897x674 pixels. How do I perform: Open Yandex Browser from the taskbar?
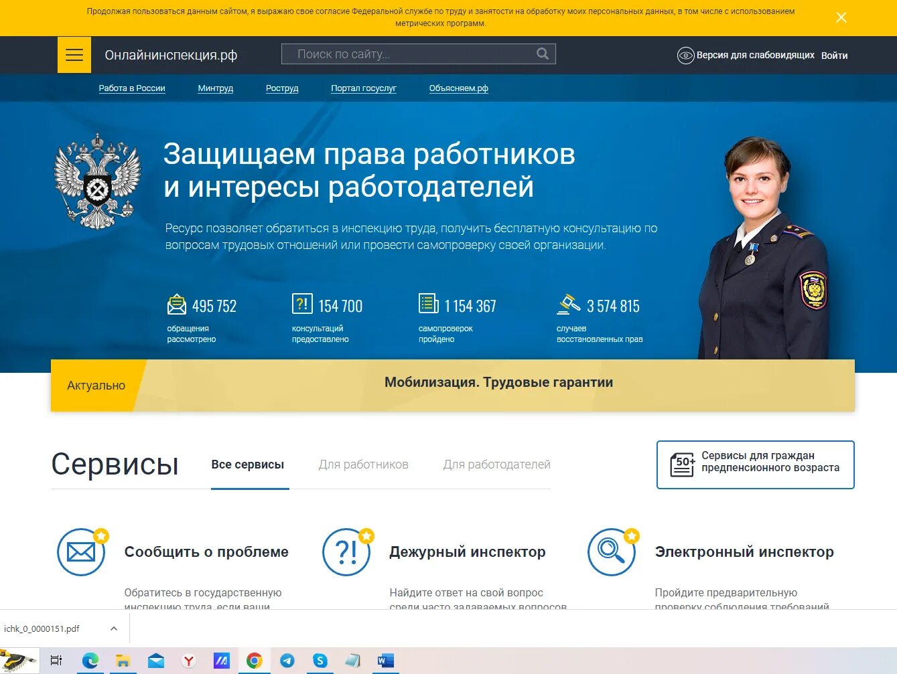pyautogui.click(x=189, y=661)
